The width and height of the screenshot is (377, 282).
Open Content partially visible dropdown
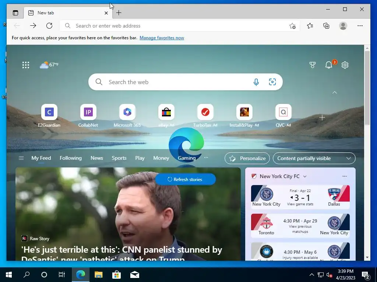click(x=314, y=158)
